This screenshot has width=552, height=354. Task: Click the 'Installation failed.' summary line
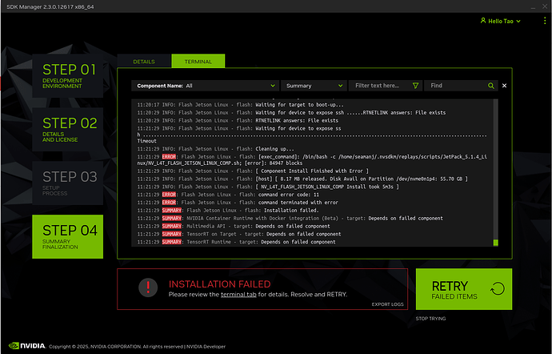point(228,211)
